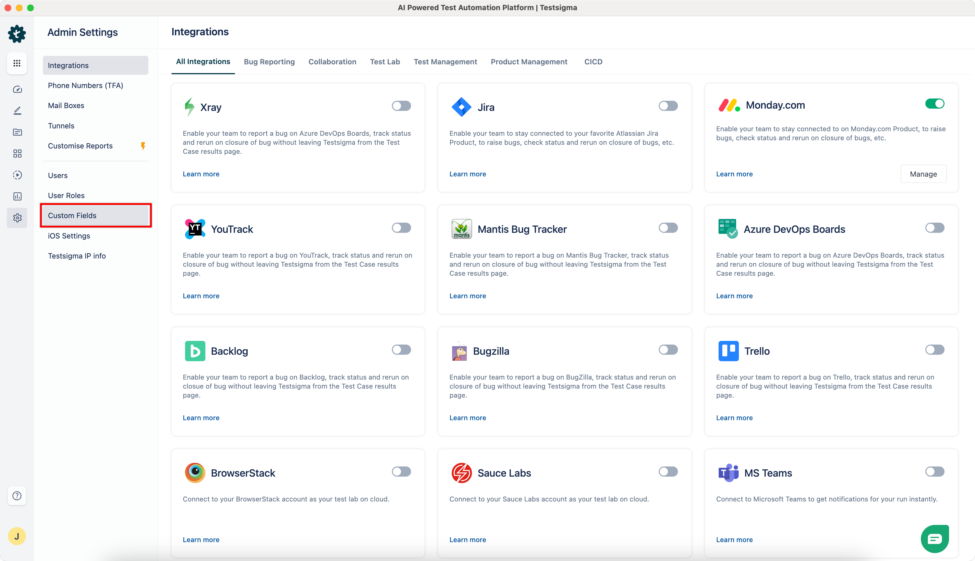Turn on the Sauce Labs toggle
Viewport: 975px width, 561px height.
[x=668, y=472]
